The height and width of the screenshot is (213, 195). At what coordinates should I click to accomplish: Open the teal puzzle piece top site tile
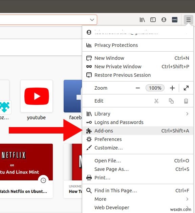click(5, 97)
